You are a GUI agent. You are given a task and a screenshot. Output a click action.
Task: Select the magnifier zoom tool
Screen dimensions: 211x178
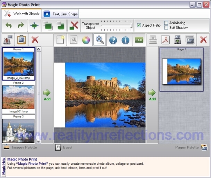point(100,40)
